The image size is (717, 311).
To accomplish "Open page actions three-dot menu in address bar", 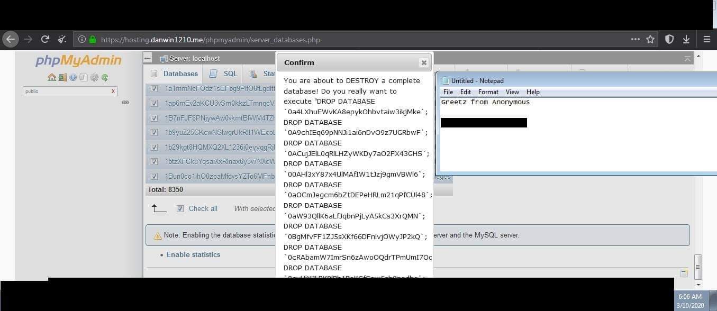I will [x=635, y=39].
